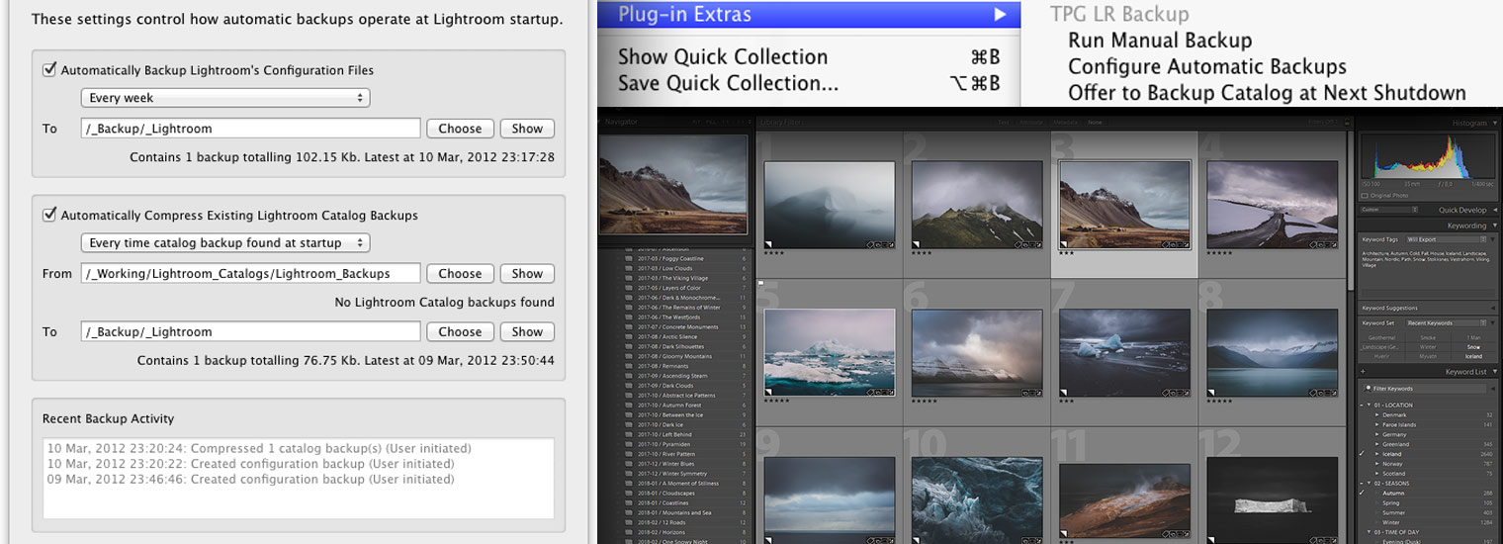Collapse the Keyword List panel
Image resolution: width=1503 pixels, height=544 pixels.
[x=1493, y=372]
